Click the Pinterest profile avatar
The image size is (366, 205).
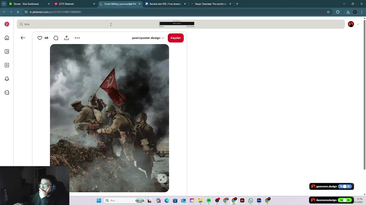click(x=351, y=24)
